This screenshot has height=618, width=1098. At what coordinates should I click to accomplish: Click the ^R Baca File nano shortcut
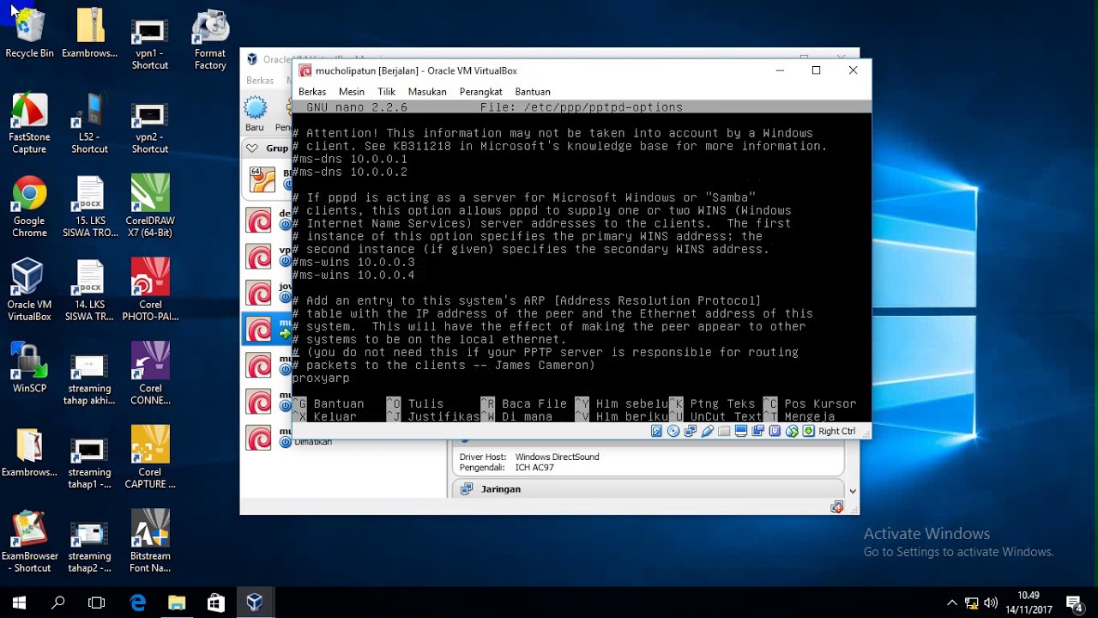(x=524, y=403)
